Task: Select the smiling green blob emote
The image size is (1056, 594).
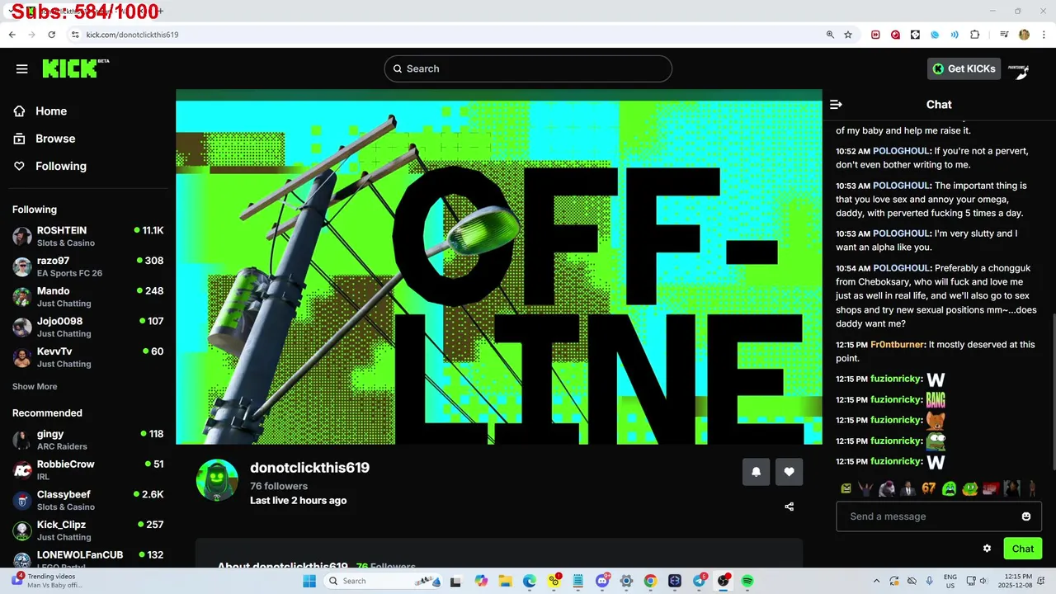Action: pyautogui.click(x=970, y=488)
